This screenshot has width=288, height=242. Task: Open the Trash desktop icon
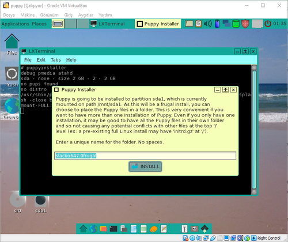coord(12,74)
